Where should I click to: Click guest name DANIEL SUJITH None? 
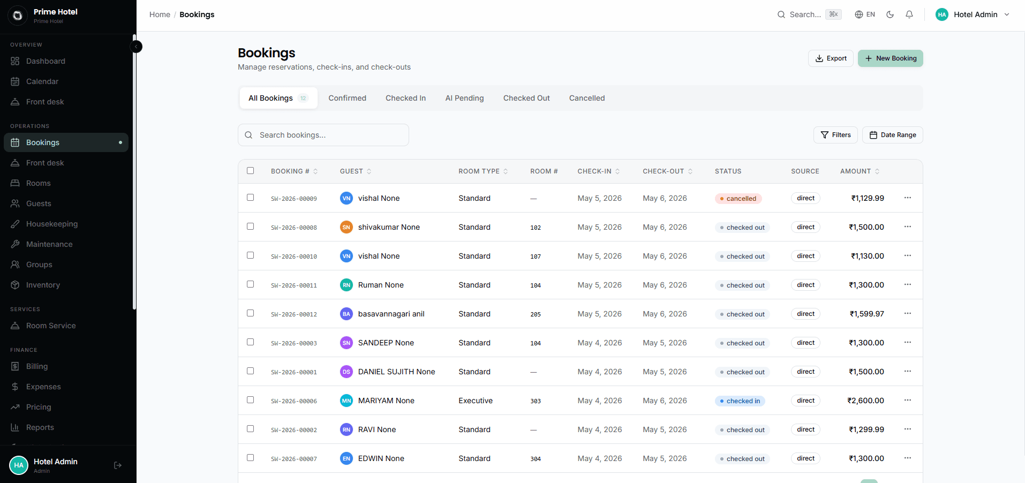tap(396, 372)
